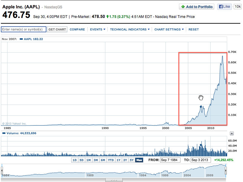Click the AAPL 182.22 legend text
This screenshot has height=182, width=243.
[x=33, y=39]
